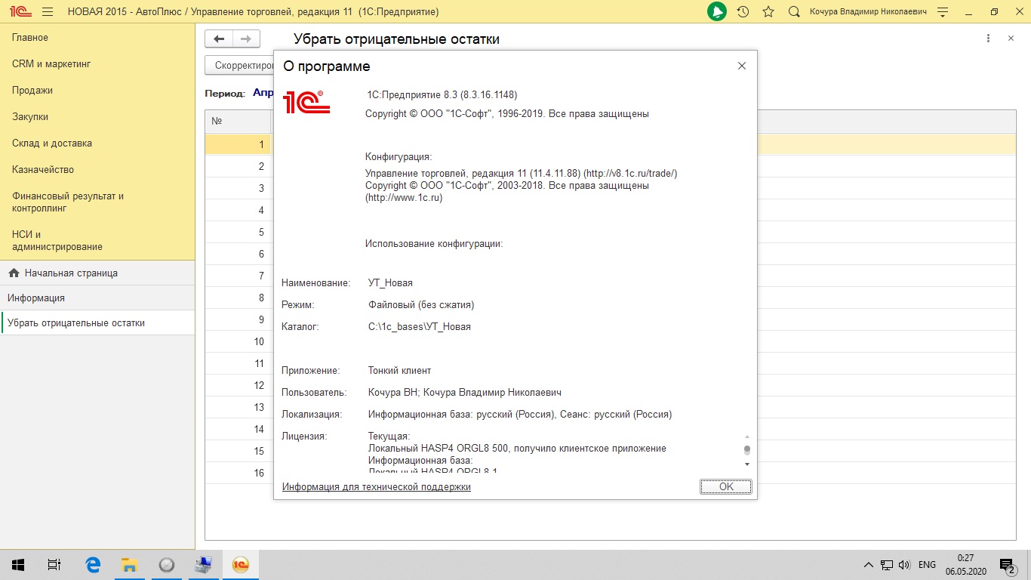The width and height of the screenshot is (1031, 580).
Task: Open 'НСИ и администрирование' section
Action: tap(97, 240)
